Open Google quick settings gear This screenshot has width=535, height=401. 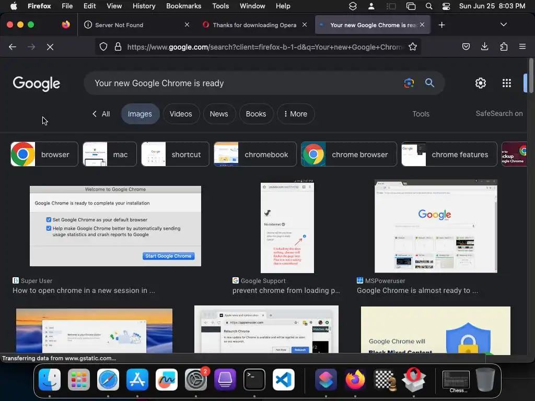pos(481,83)
